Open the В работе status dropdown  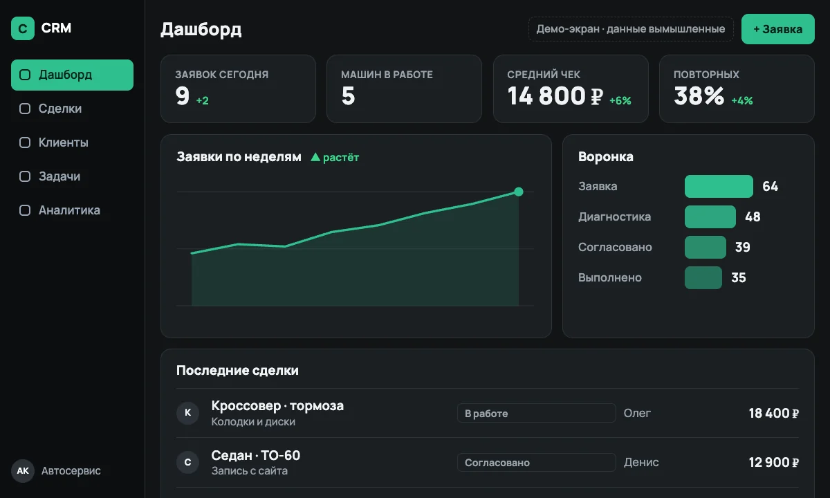[536, 413]
